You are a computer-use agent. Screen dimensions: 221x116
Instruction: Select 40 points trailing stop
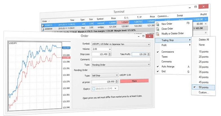point(203,77)
